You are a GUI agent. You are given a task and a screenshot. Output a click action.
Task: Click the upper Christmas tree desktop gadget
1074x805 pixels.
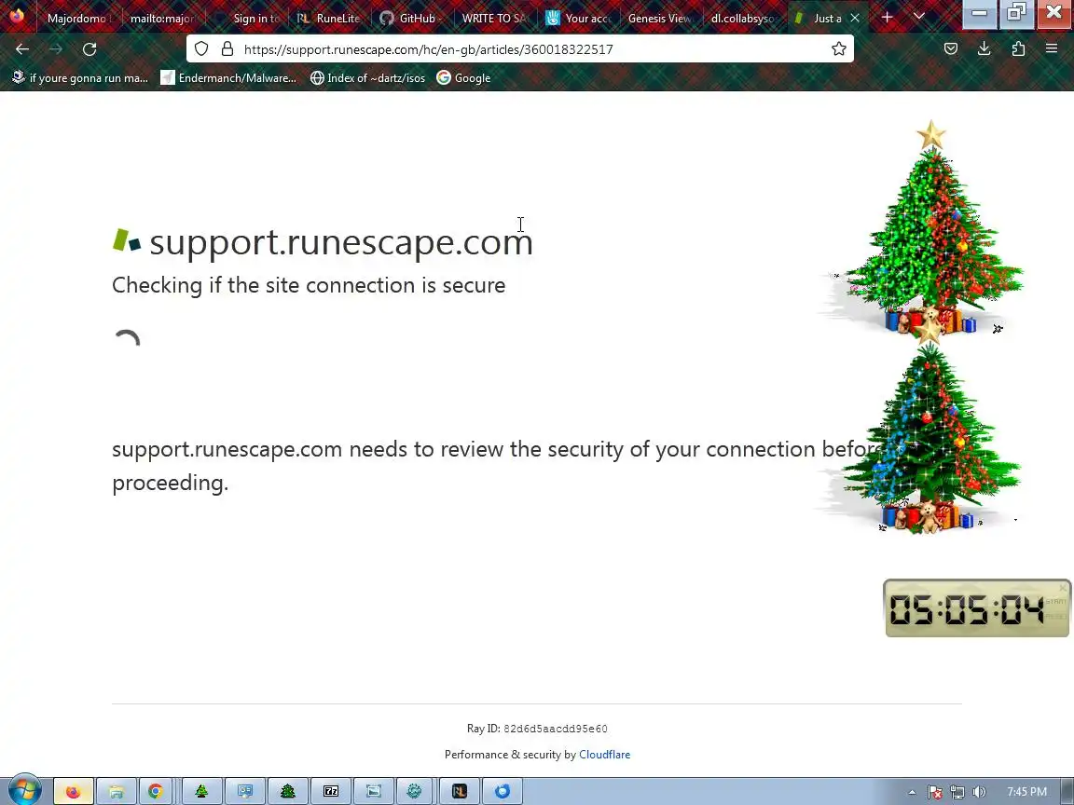930,227
